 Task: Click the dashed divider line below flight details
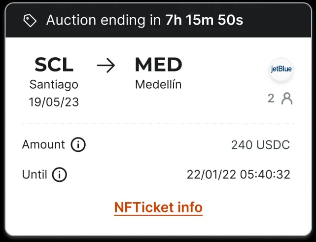click(x=158, y=124)
